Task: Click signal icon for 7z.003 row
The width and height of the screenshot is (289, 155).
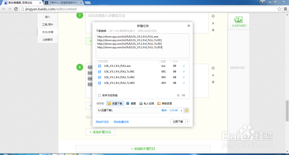Action: pos(184,83)
